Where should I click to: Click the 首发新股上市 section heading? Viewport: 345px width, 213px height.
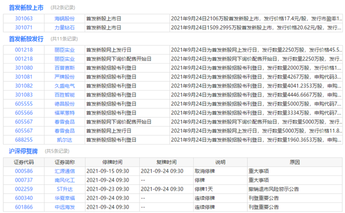26,8
